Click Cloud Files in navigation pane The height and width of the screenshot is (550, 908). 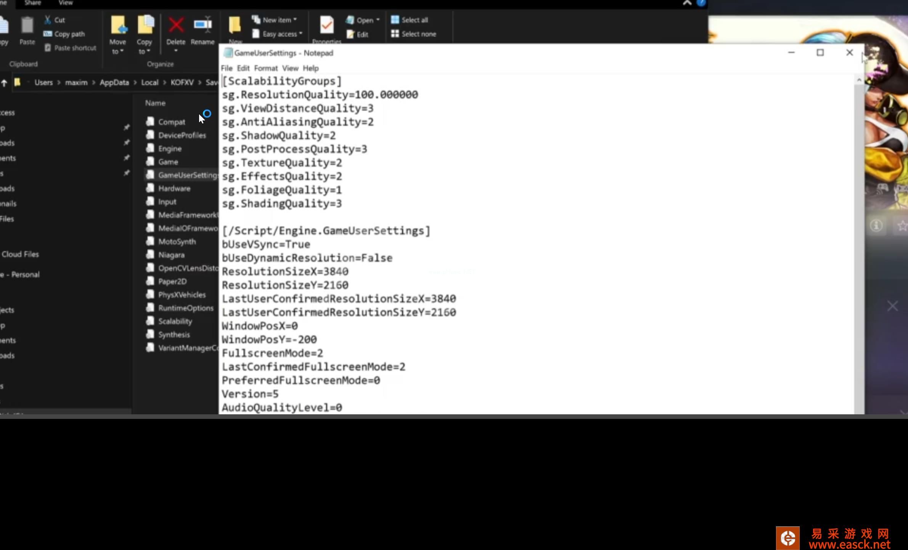pyautogui.click(x=20, y=254)
